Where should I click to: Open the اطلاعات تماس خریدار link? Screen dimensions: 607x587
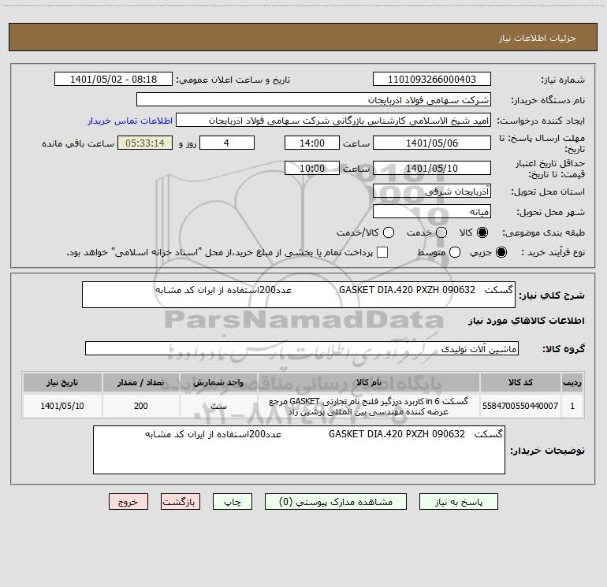pyautogui.click(x=130, y=121)
